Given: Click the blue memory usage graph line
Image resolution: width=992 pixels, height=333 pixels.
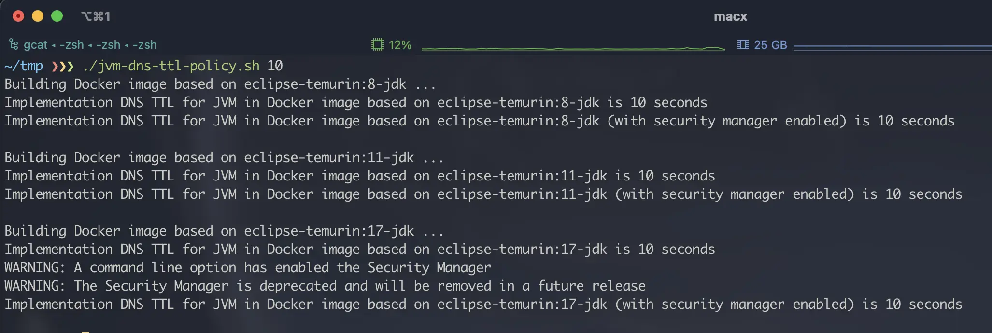Looking at the screenshot, I should 893,47.
